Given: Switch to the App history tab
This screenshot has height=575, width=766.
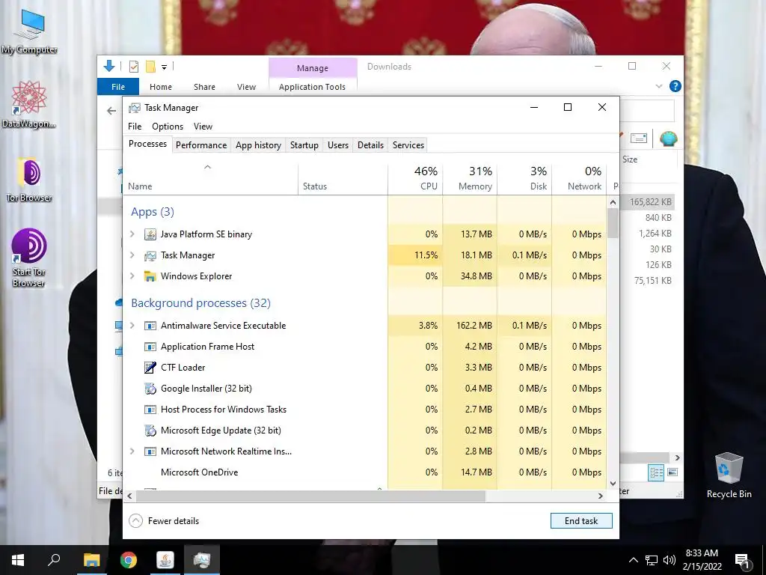Looking at the screenshot, I should 258,145.
